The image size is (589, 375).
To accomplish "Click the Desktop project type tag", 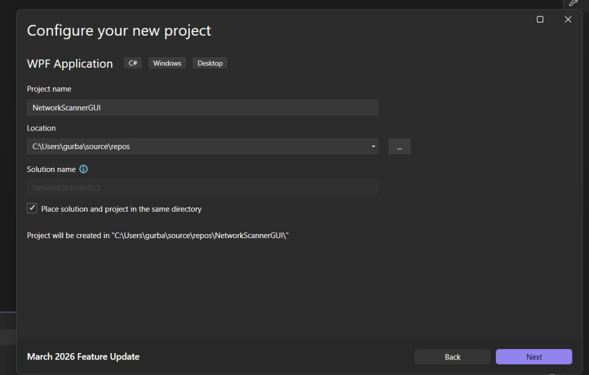I will [210, 63].
